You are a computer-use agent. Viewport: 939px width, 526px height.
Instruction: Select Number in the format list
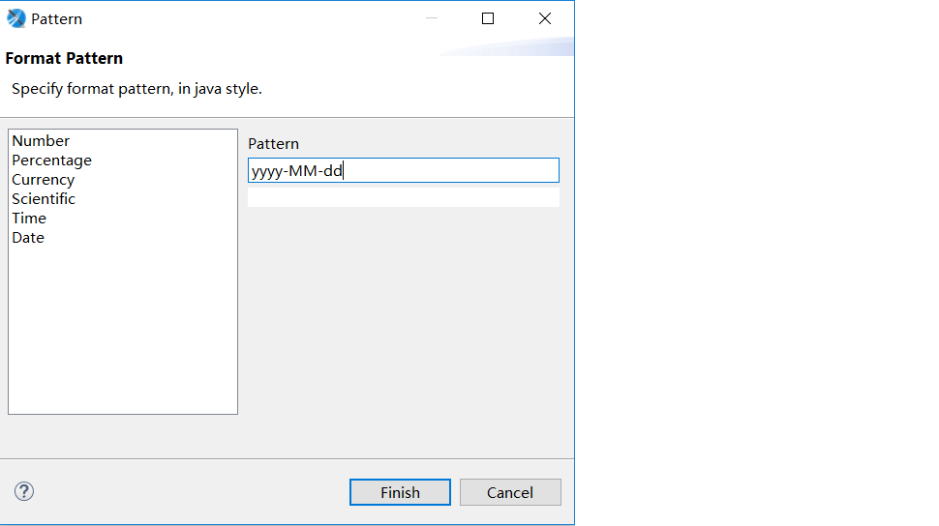click(41, 141)
